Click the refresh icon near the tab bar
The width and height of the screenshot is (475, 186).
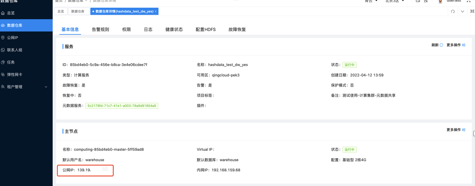(453, 11)
